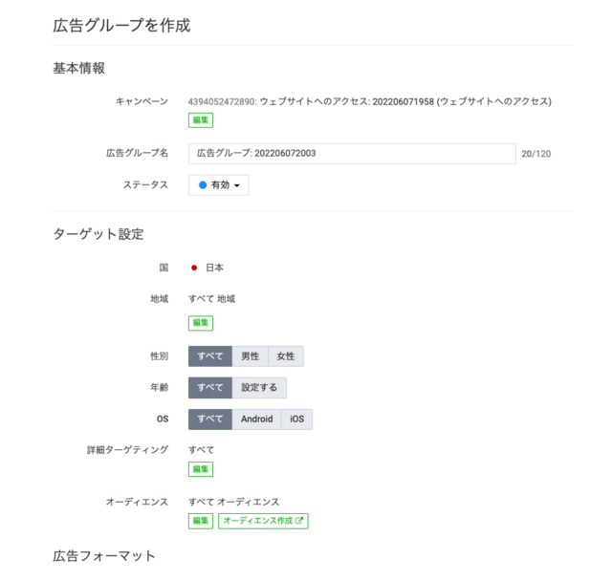
Task: Open オーディエンス作成 link
Action: pos(263,521)
